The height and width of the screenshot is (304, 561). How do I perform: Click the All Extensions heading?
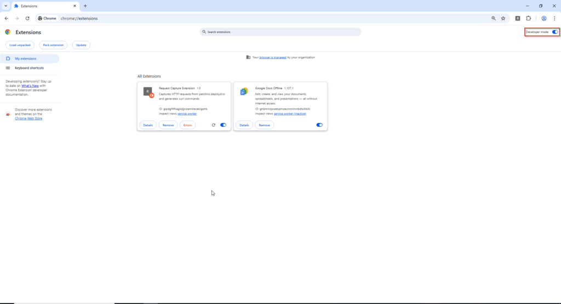coord(149,76)
